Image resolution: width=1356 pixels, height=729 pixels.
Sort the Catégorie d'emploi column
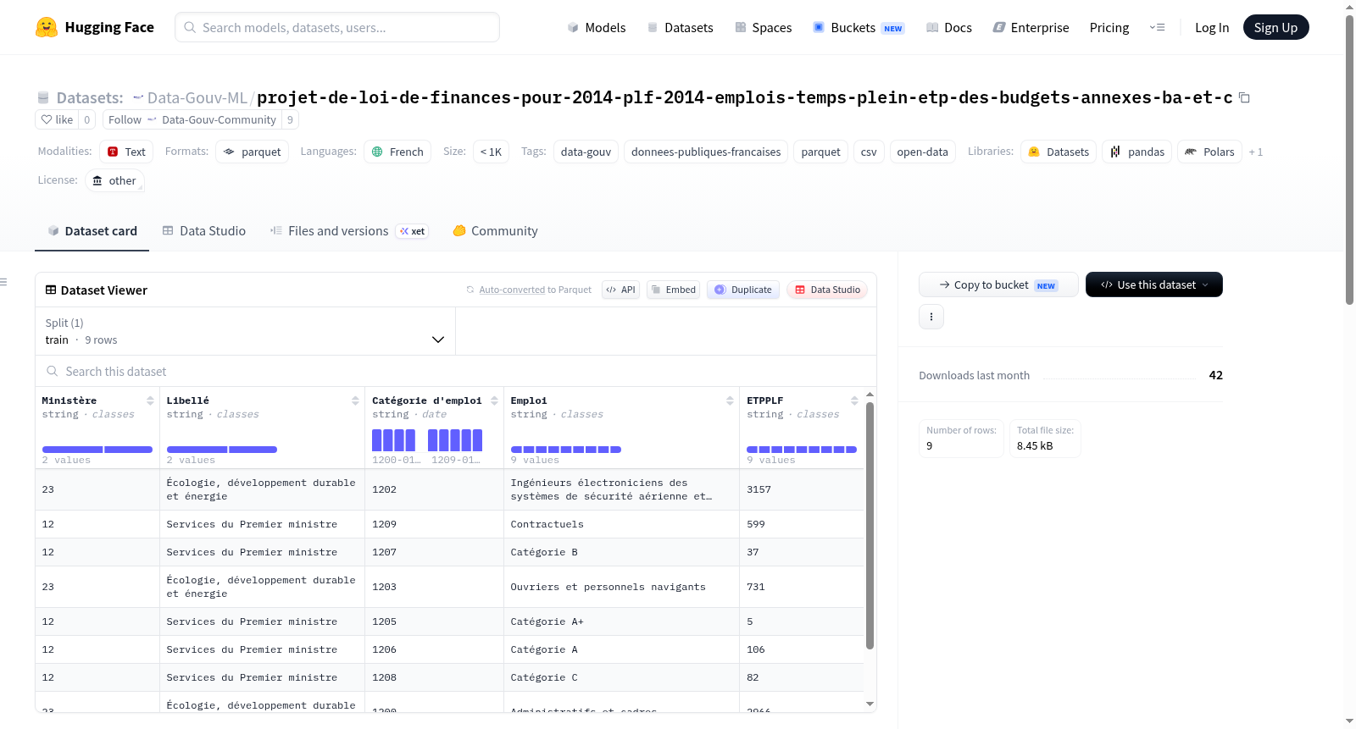[494, 400]
